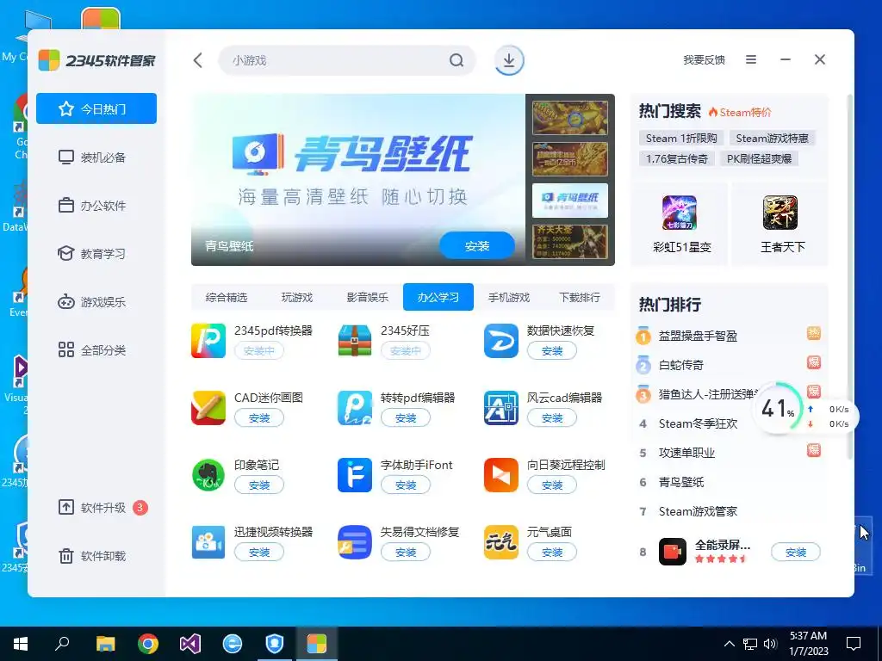This screenshot has width=882, height=661.
Task: Open 装机必备 category
Action: tap(96, 157)
